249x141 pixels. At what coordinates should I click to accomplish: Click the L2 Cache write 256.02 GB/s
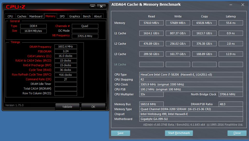coord(178,44)
